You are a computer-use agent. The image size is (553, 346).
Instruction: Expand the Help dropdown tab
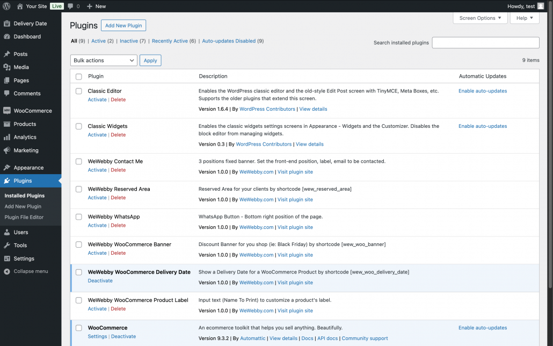(525, 18)
